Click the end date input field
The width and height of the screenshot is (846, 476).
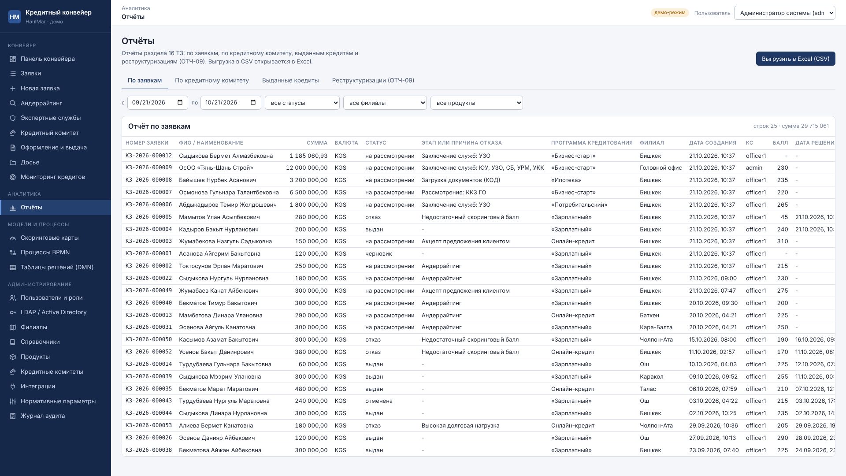tap(231, 103)
